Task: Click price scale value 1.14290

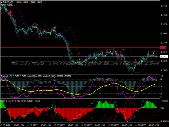Action: click(164, 24)
